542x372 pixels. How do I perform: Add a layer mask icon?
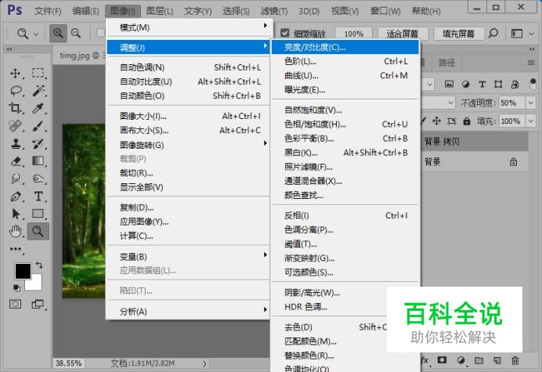(x=442, y=360)
